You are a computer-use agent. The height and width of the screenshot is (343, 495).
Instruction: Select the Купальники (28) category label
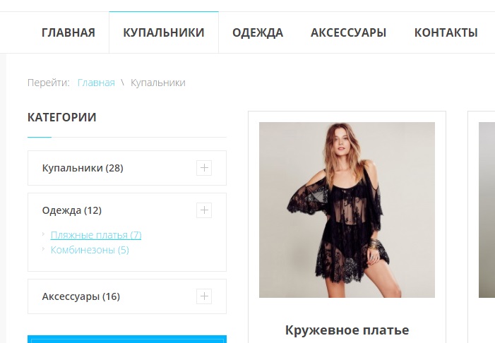(x=83, y=168)
